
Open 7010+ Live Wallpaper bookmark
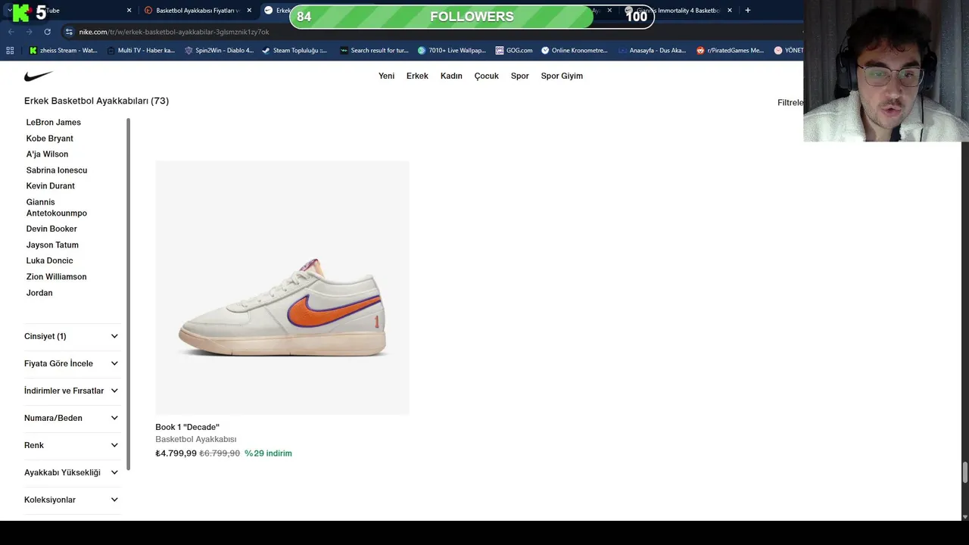[x=451, y=51]
